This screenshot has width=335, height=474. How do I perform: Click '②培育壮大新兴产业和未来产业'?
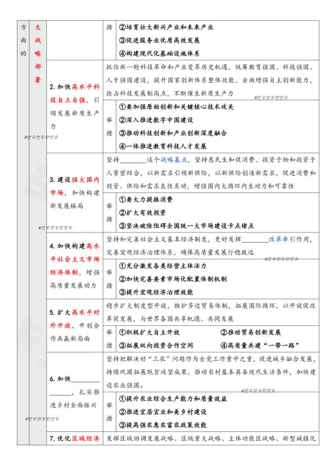point(166,27)
